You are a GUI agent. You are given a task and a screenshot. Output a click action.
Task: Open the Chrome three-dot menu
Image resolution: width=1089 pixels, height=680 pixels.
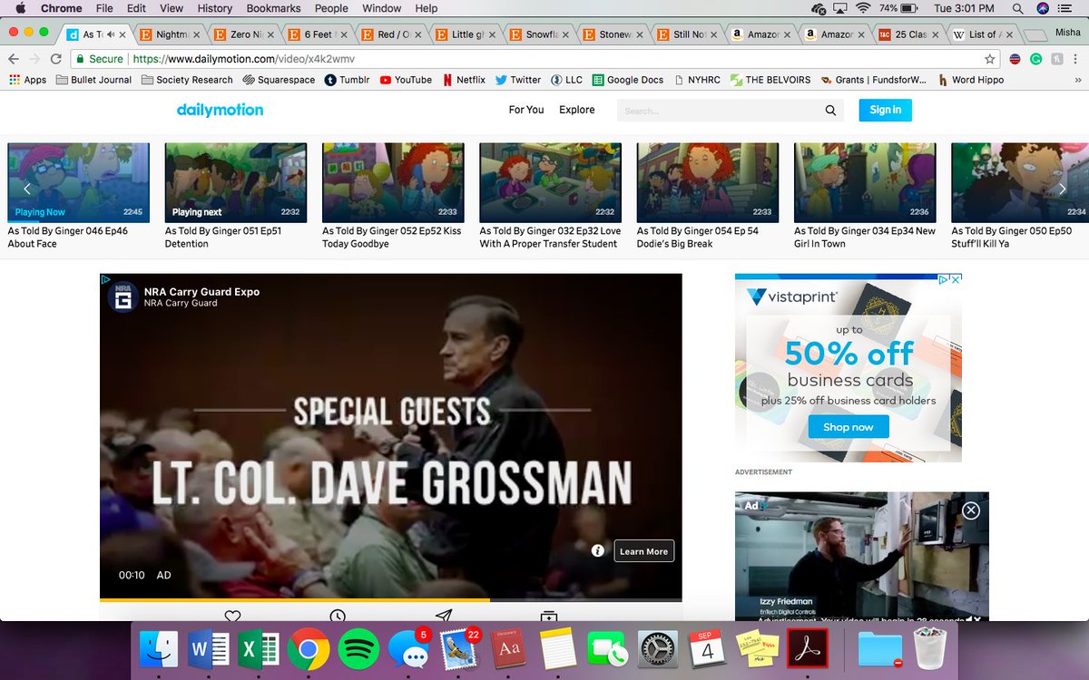1075,59
